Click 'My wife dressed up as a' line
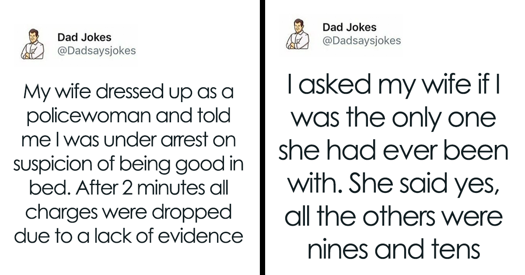This screenshot has width=525, height=275. coord(129,93)
